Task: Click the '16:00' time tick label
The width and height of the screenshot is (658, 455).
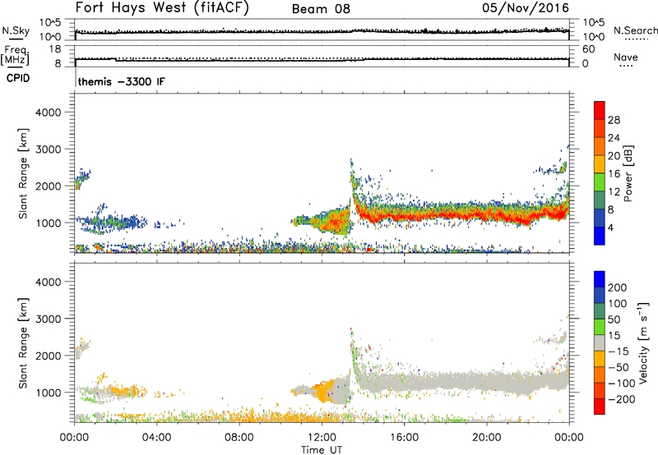Action: pyautogui.click(x=404, y=438)
